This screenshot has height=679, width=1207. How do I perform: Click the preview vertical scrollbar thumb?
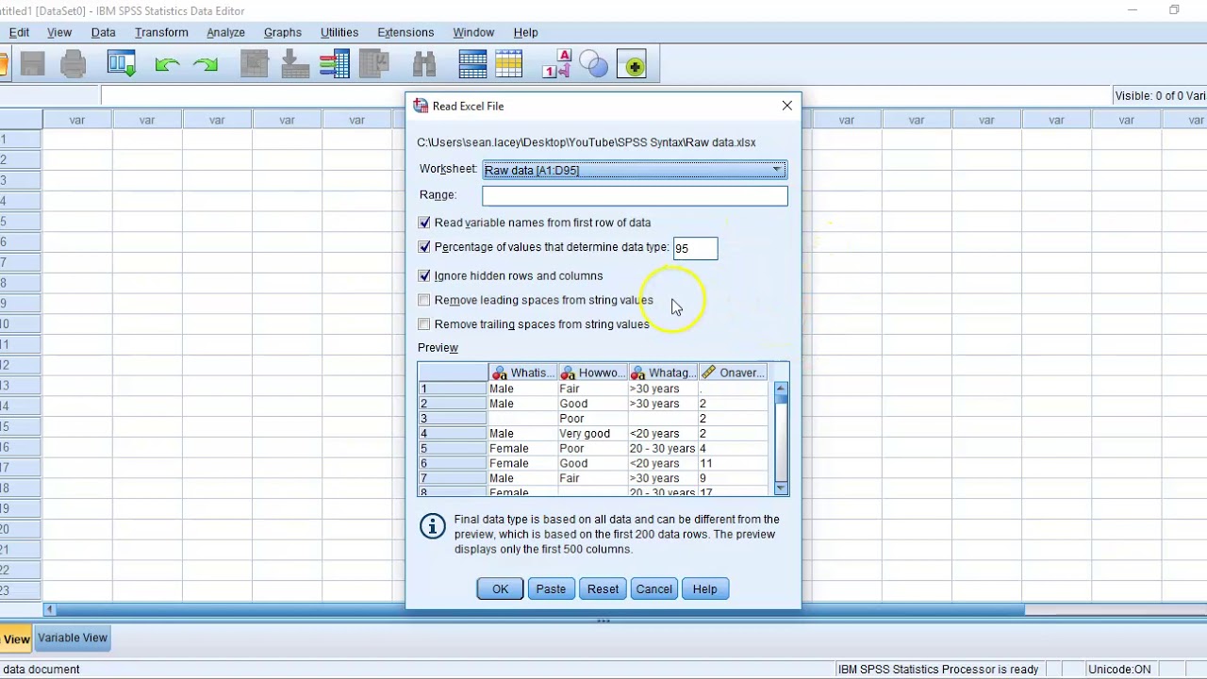(x=781, y=399)
